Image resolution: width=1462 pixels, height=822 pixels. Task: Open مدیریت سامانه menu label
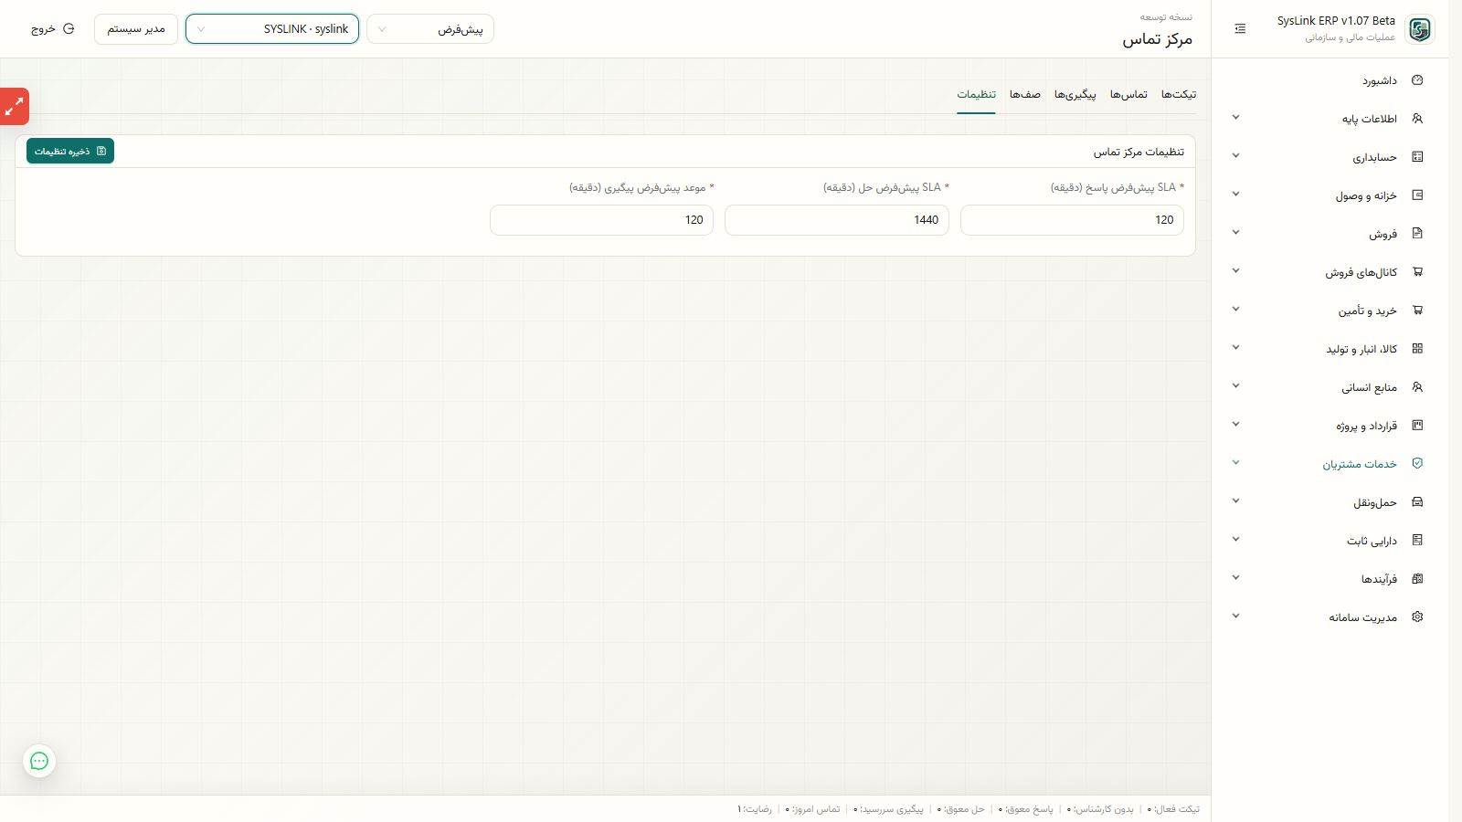tap(1362, 617)
